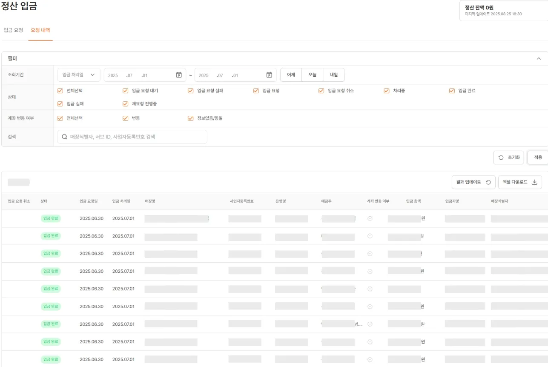Click first row's 계좌 변동 여부 status icon
Viewport: 548px width, 367px height.
(x=370, y=218)
